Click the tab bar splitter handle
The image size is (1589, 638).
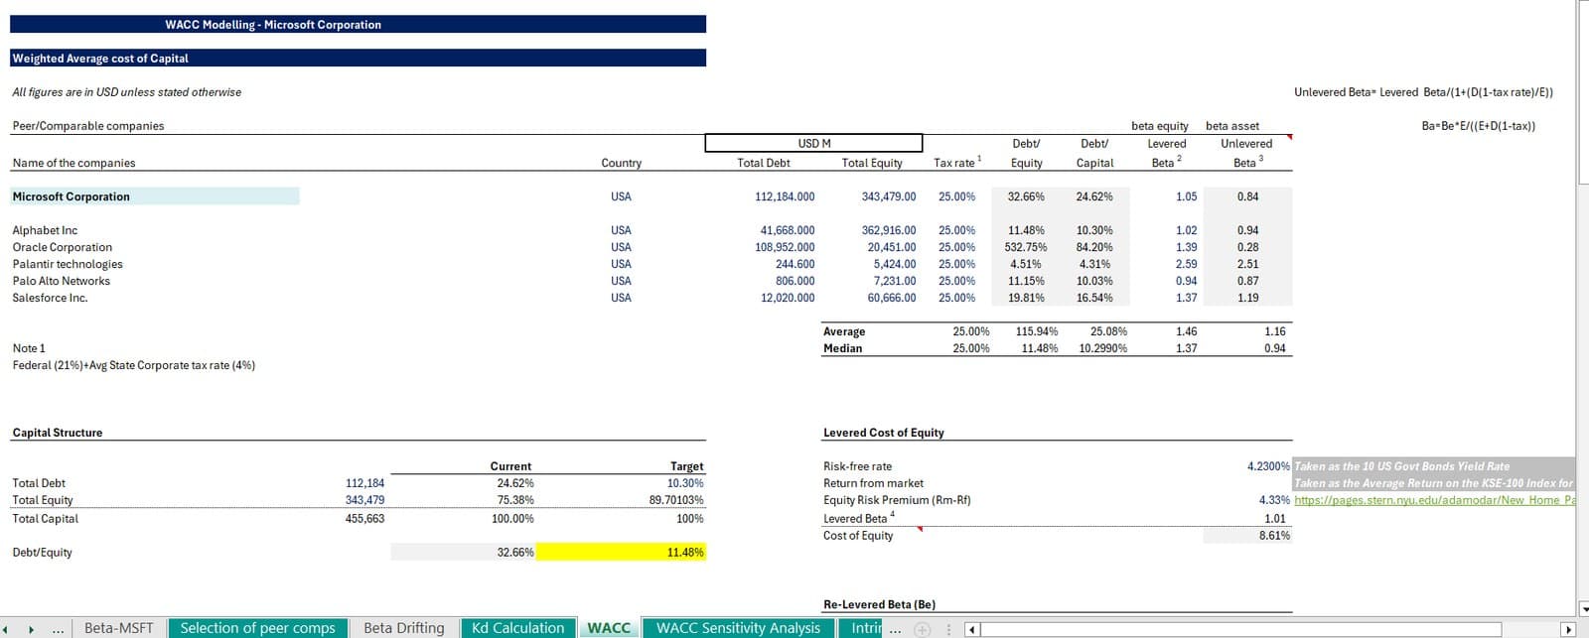[x=948, y=629]
